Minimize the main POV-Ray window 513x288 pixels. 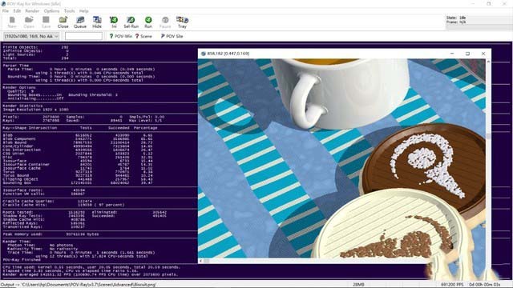(x=474, y=3)
